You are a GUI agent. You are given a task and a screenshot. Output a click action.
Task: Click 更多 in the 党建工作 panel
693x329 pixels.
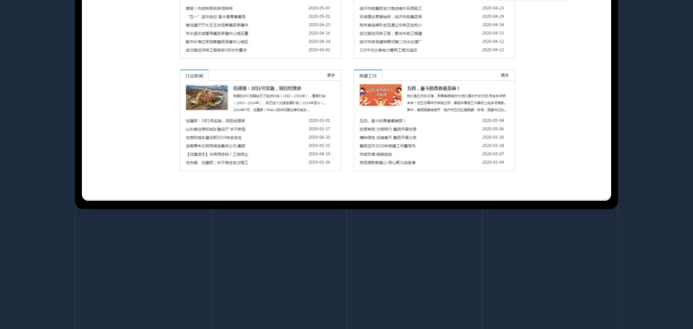[505, 76]
